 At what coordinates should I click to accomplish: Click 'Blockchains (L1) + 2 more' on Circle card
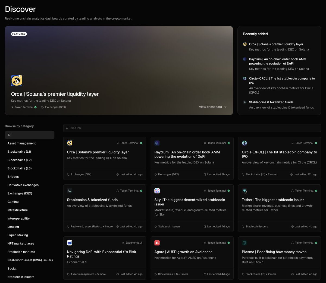261,175
